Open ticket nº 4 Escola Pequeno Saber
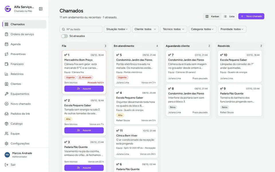This screenshot has width=275, height=172. tap(136, 106)
